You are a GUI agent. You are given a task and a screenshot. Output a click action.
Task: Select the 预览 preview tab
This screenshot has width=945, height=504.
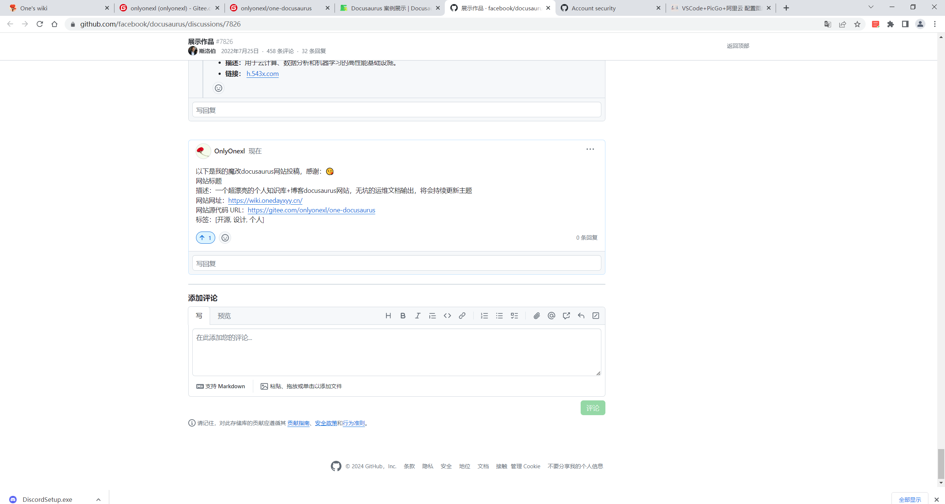[x=224, y=316]
